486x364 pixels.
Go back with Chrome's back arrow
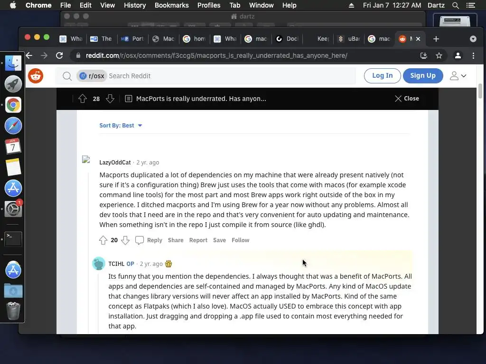tap(29, 55)
